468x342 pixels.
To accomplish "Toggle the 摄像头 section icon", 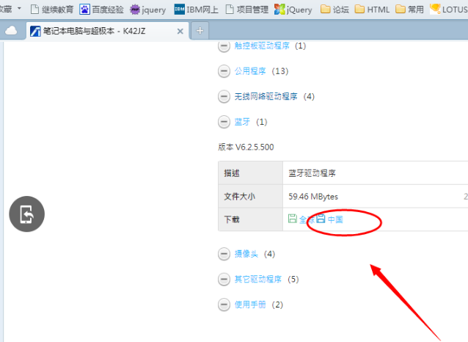I will 224,254.
